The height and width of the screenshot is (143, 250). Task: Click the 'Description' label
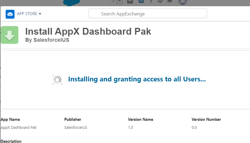pyautogui.click(x=11, y=141)
